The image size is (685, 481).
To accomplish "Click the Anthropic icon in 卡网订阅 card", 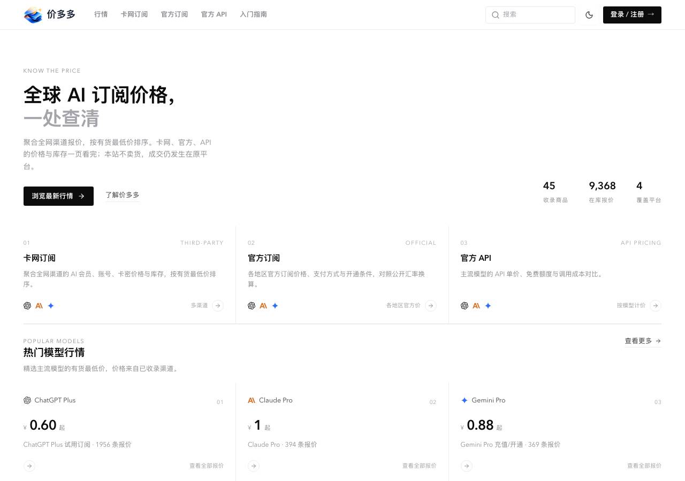I will (x=39, y=306).
